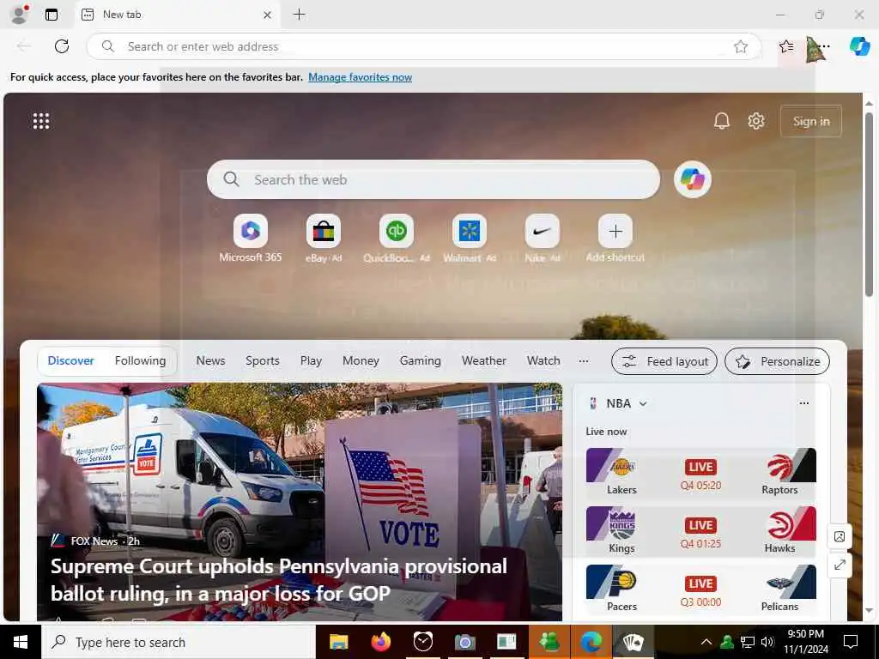Open the Favorites hub icon
This screenshot has width=879, height=659.
click(x=786, y=46)
